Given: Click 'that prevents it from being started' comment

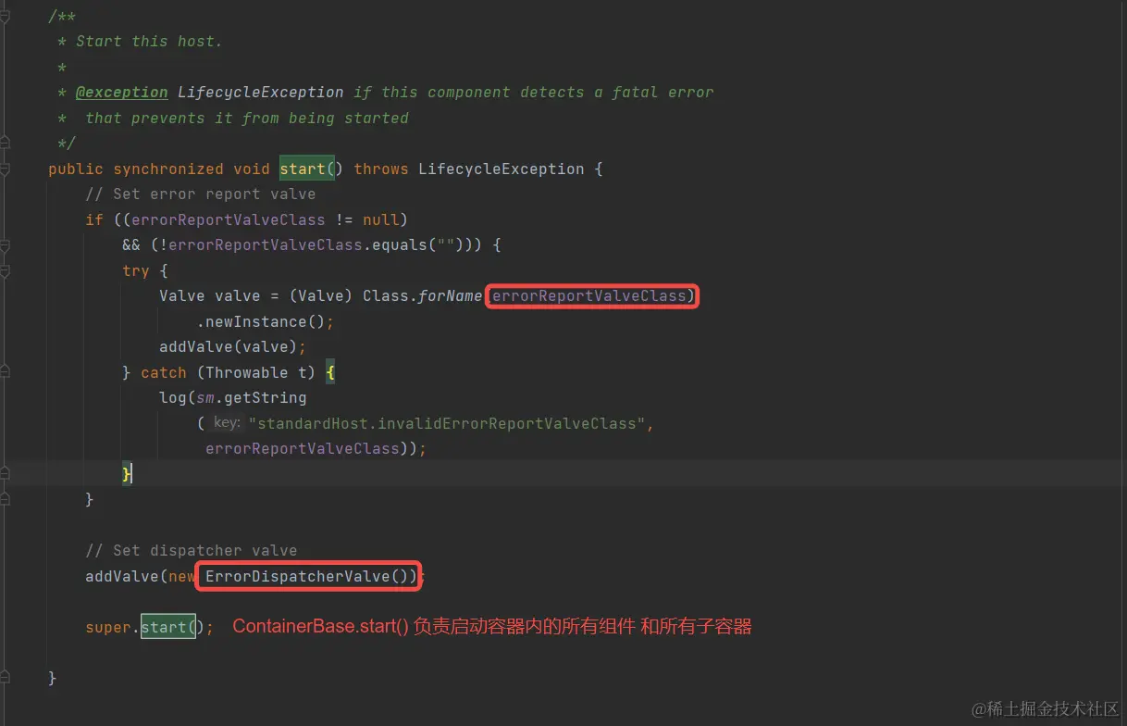Looking at the screenshot, I should point(246,119).
